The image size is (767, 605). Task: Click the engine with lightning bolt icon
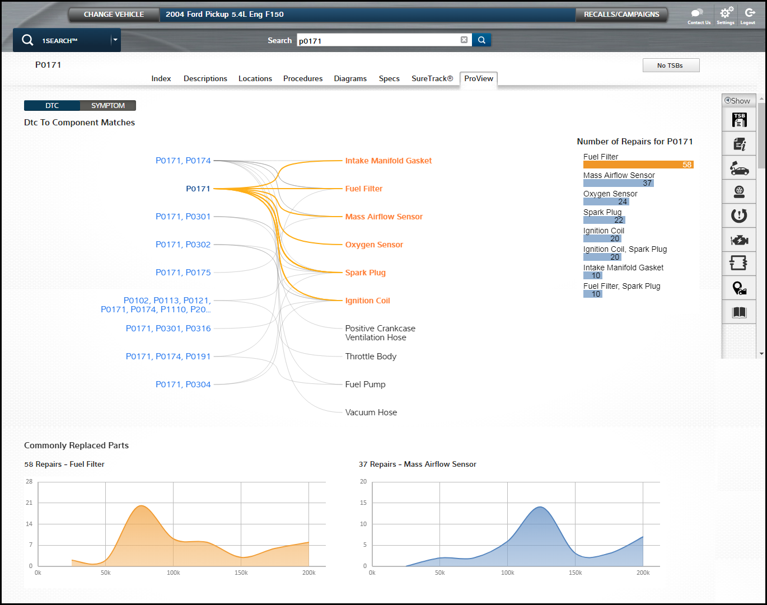[x=739, y=240]
